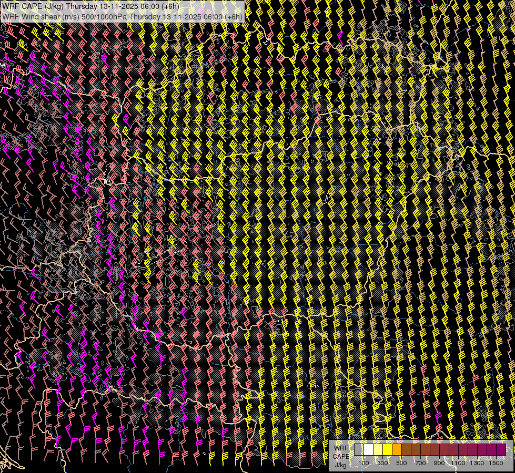Click the 1300 legend tick label
515x473 pixels.
click(x=477, y=463)
